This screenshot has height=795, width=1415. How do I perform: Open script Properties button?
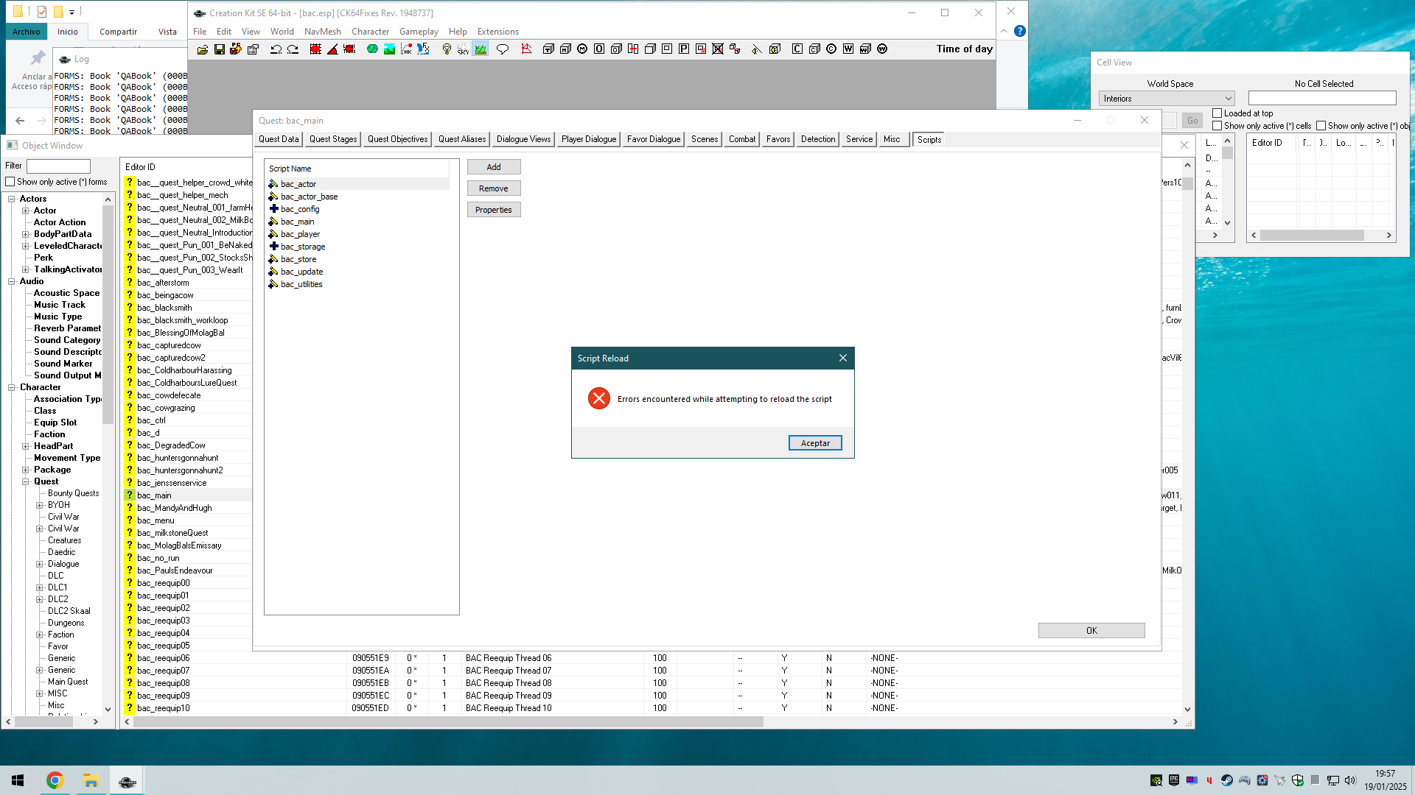point(494,210)
